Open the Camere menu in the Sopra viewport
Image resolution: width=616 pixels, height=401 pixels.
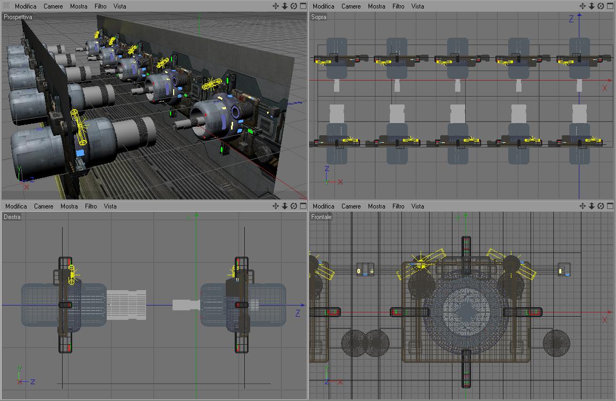[351, 6]
